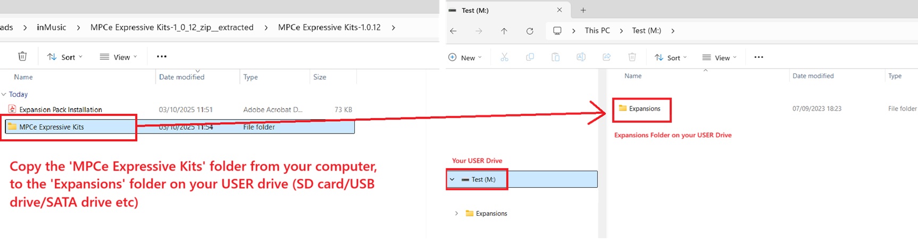Image resolution: width=918 pixels, height=243 pixels.
Task: Select Expansion Pack Installation PDF file
Action: click(180, 110)
